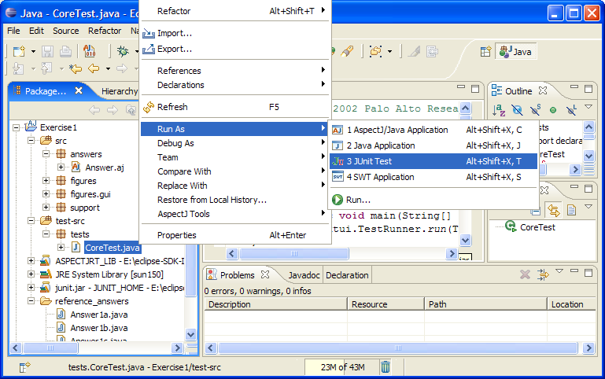The width and height of the screenshot is (605, 379).
Task: Open Declarations submenu
Action: pos(234,85)
